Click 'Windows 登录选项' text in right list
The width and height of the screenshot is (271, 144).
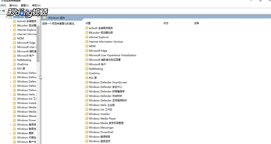point(100,141)
